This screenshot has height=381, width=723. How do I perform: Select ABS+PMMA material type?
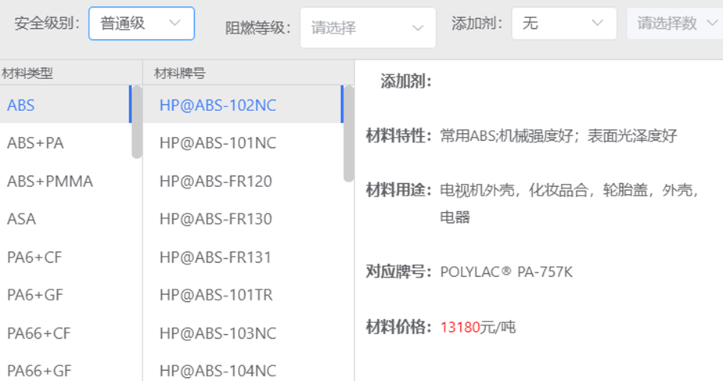(x=66, y=182)
